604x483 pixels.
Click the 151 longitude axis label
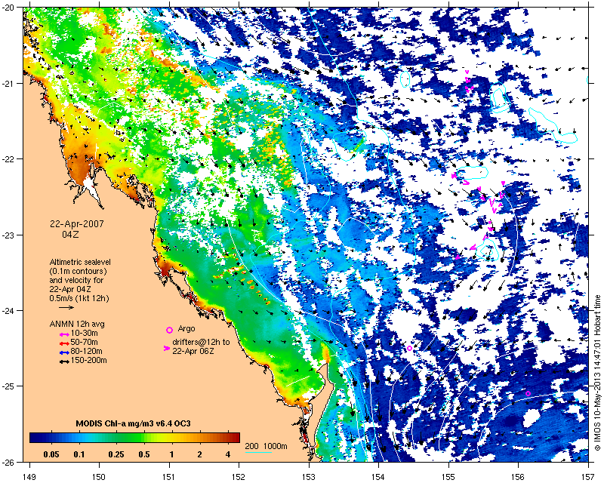coord(169,477)
